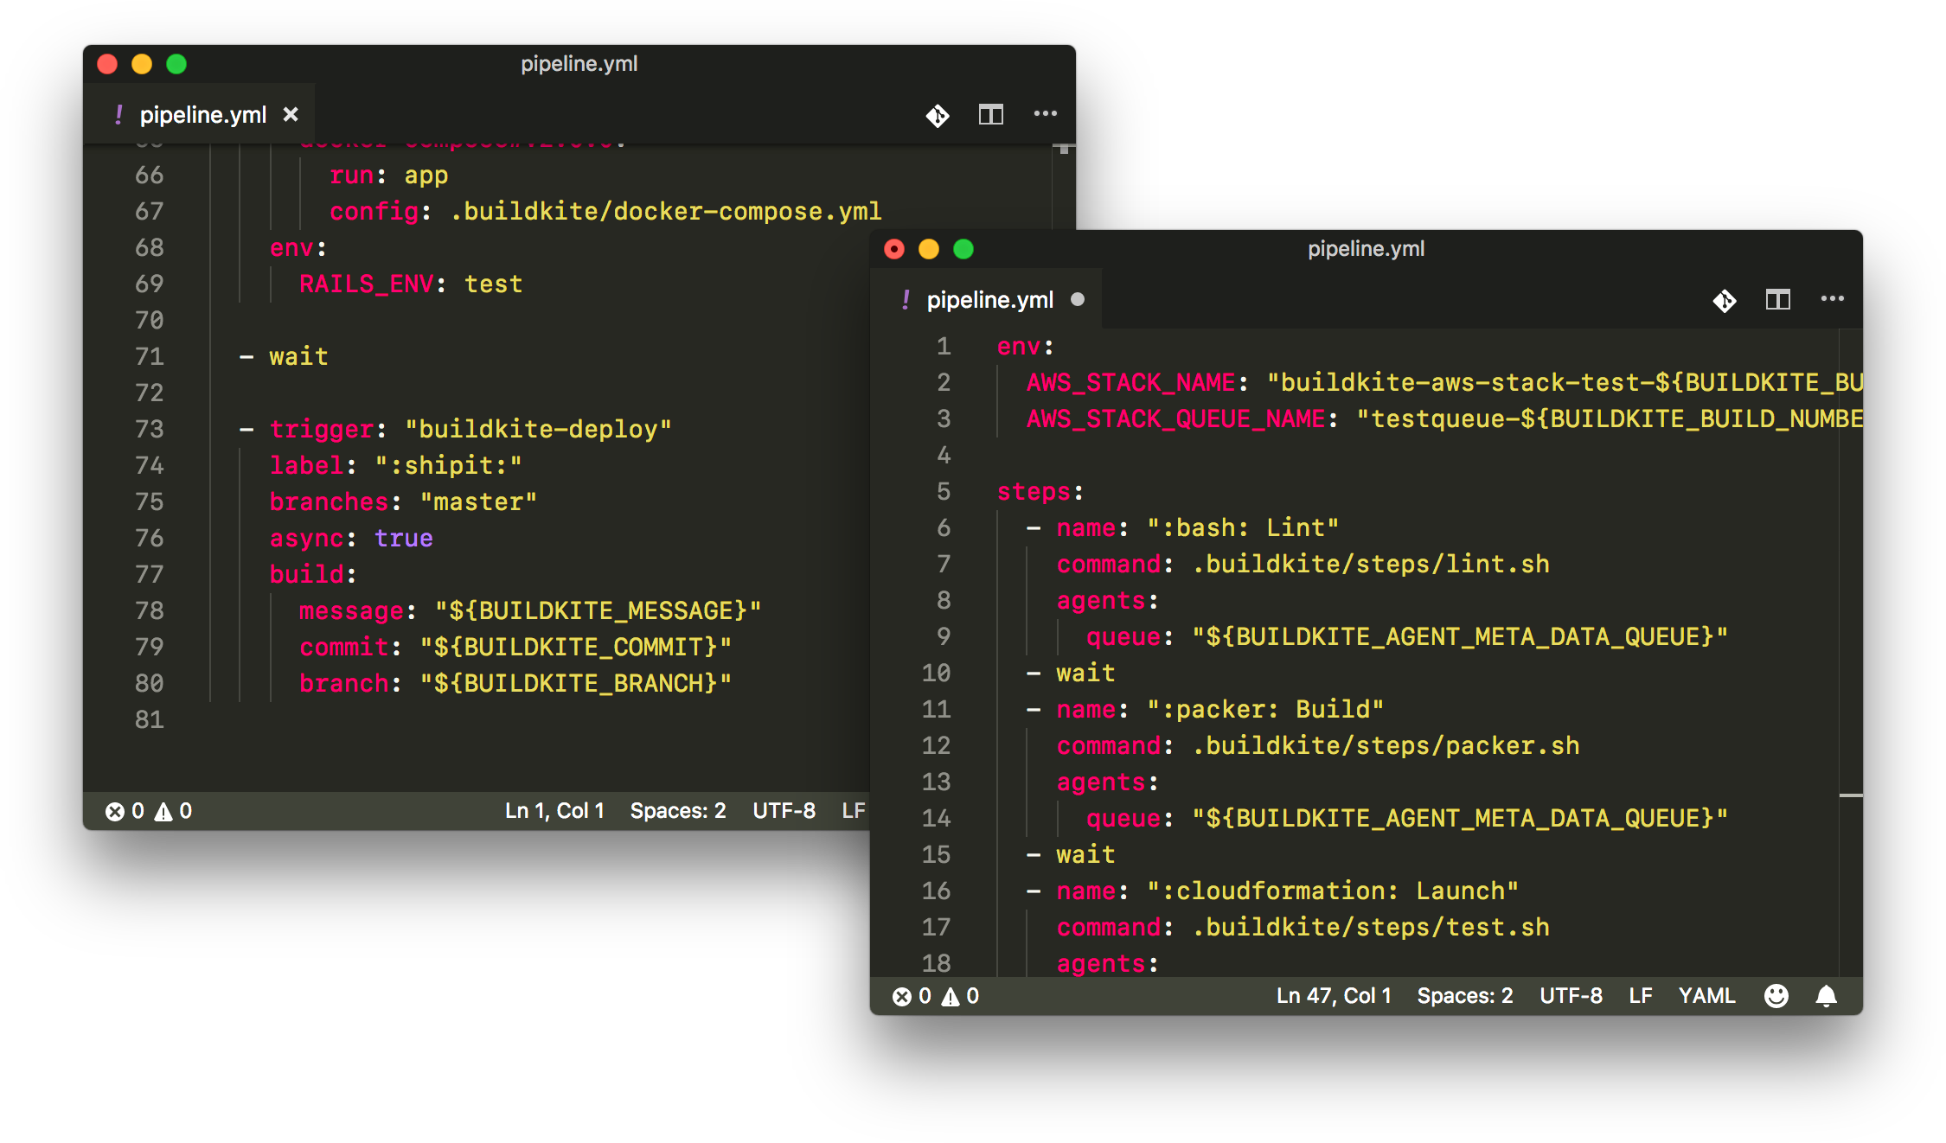Click the smiley feedback icon
Viewport: 1946px width, 1143px height.
(x=1776, y=996)
